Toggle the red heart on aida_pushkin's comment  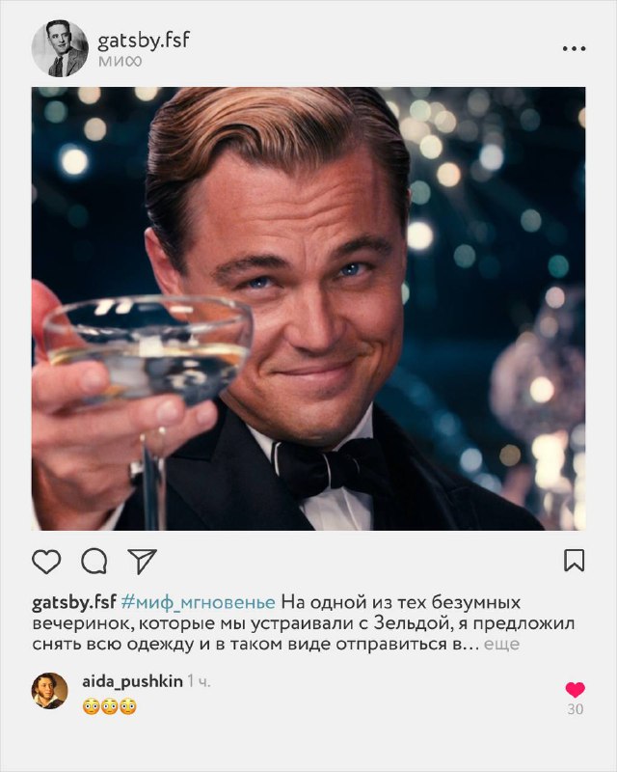[575, 689]
